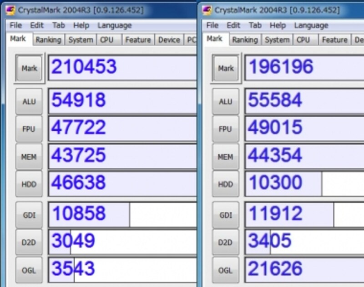364x287 pixels.
Task: Run HDD test in right window
Action: coord(226,184)
